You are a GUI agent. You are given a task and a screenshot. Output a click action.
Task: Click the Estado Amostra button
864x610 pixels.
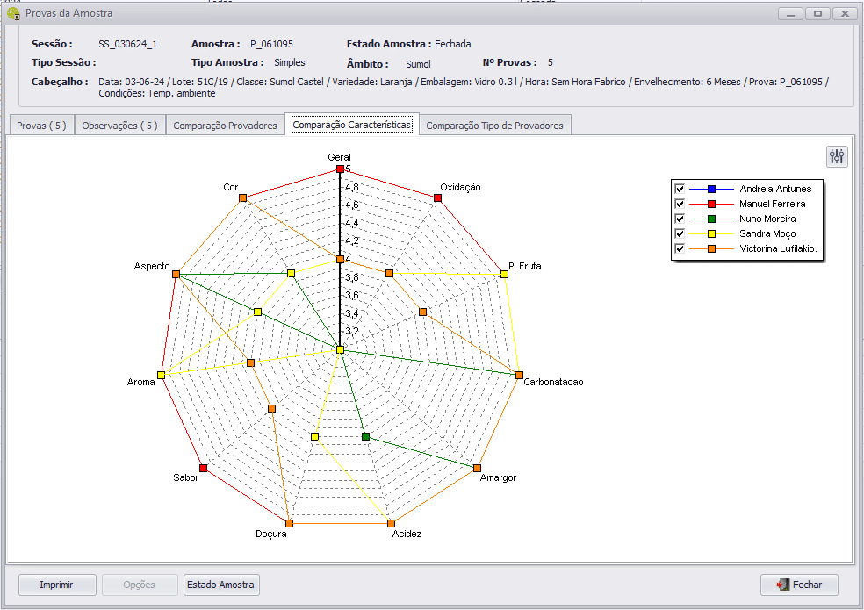(x=221, y=585)
